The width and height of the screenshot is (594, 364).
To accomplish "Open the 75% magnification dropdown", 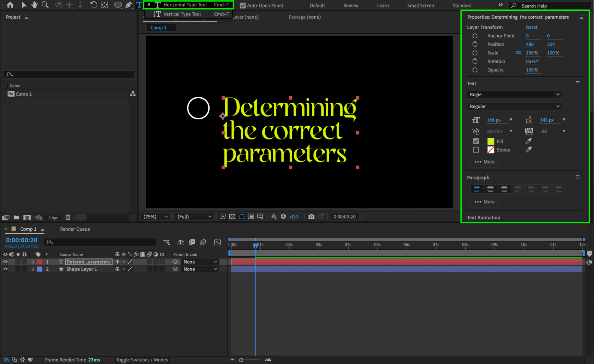I will click(155, 217).
